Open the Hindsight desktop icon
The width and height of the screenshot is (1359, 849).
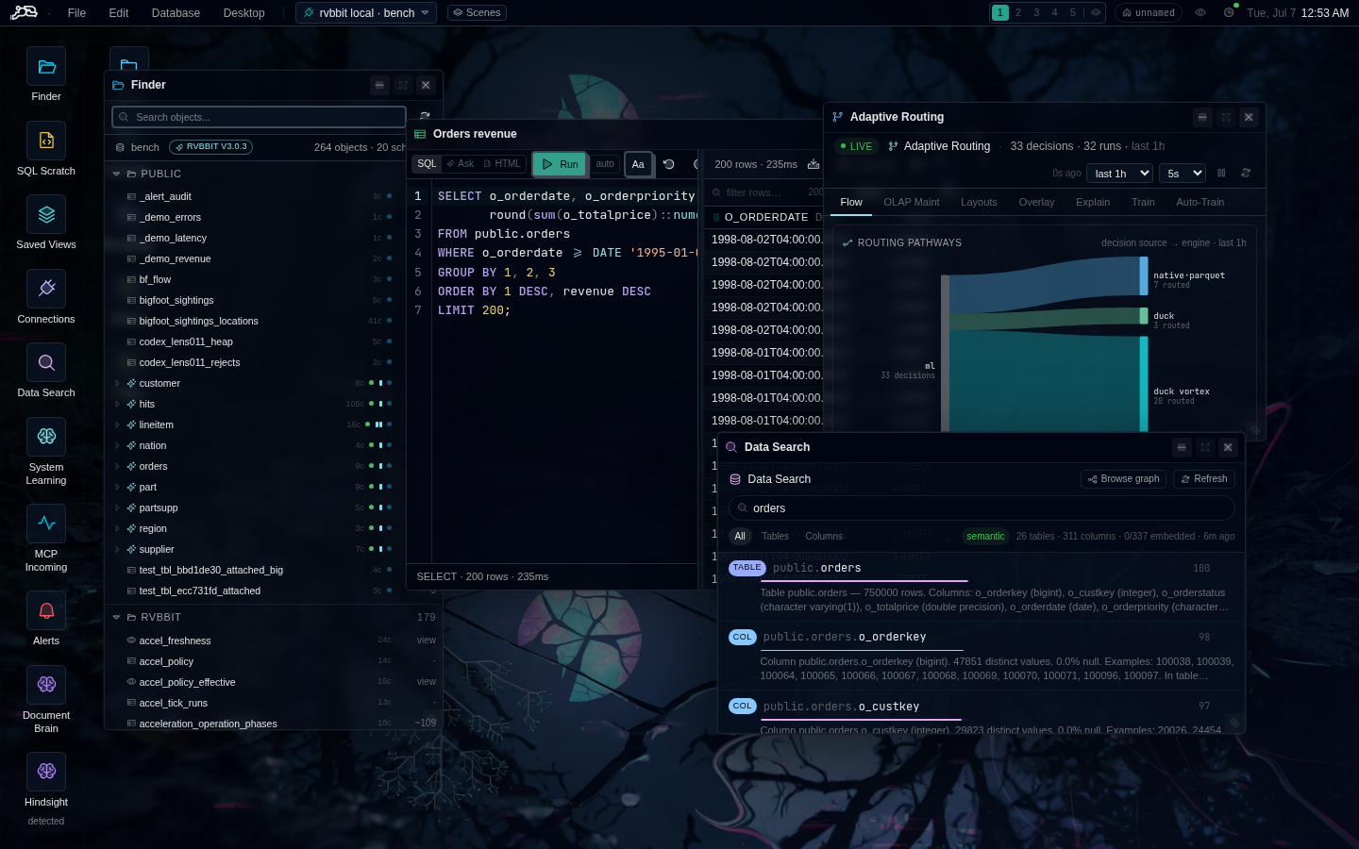click(46, 772)
